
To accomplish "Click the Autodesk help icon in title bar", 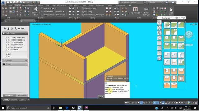I will click(173, 2).
